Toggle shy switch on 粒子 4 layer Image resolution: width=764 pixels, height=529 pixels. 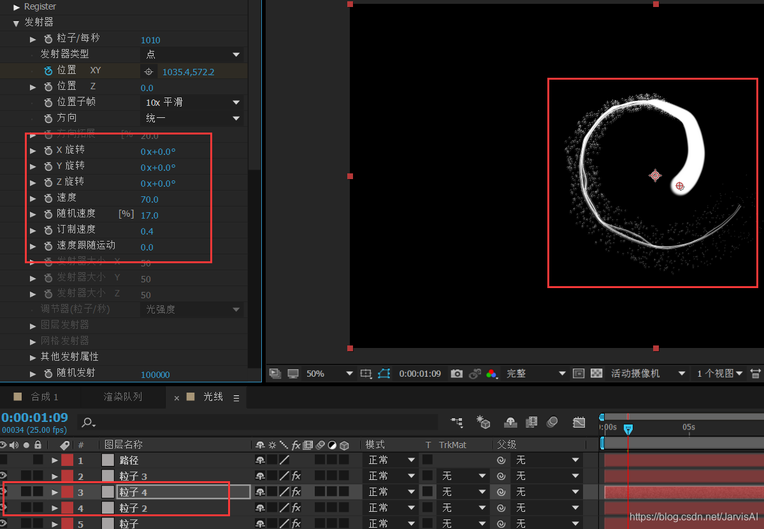pyautogui.click(x=260, y=492)
